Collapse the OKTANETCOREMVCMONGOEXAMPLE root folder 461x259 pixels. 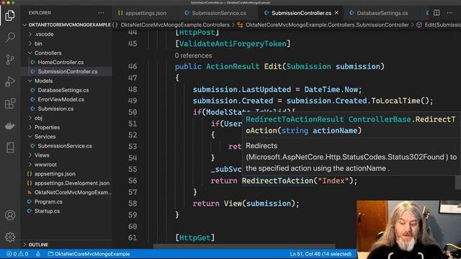point(67,25)
